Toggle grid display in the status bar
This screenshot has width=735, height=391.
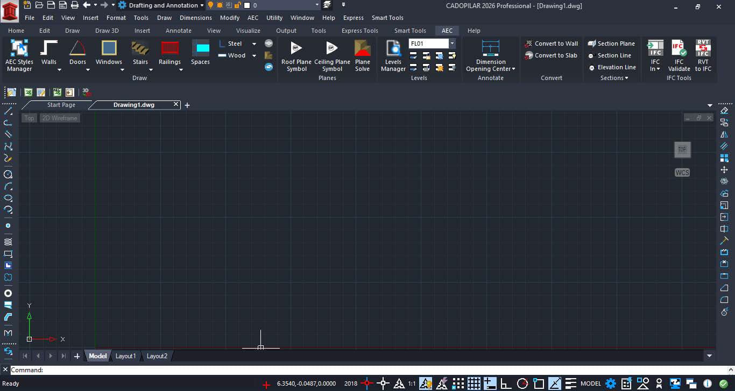tap(475, 383)
